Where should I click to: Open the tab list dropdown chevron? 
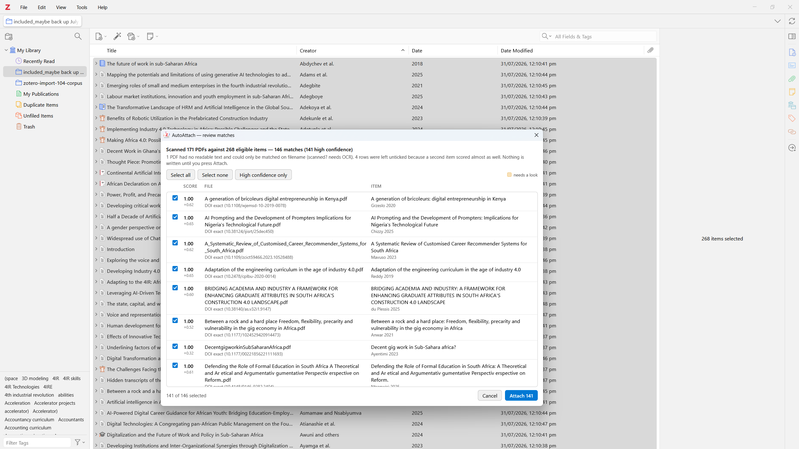tap(777, 21)
